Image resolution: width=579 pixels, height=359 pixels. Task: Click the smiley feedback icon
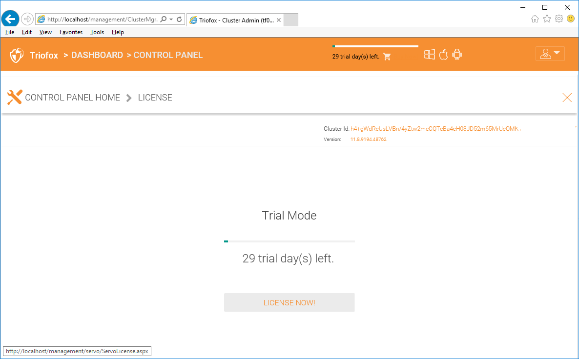pyautogui.click(x=571, y=19)
